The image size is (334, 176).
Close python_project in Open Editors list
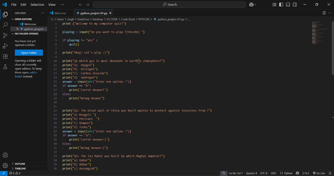click(18, 29)
